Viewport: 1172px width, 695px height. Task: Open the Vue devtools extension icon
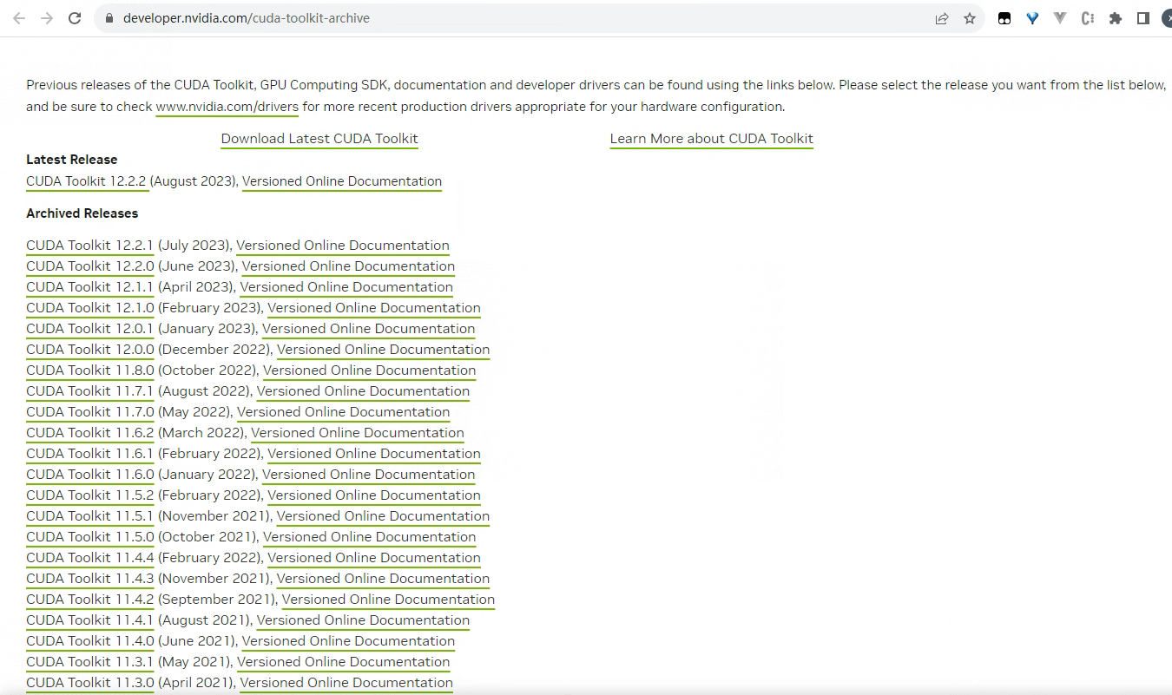tap(1060, 18)
